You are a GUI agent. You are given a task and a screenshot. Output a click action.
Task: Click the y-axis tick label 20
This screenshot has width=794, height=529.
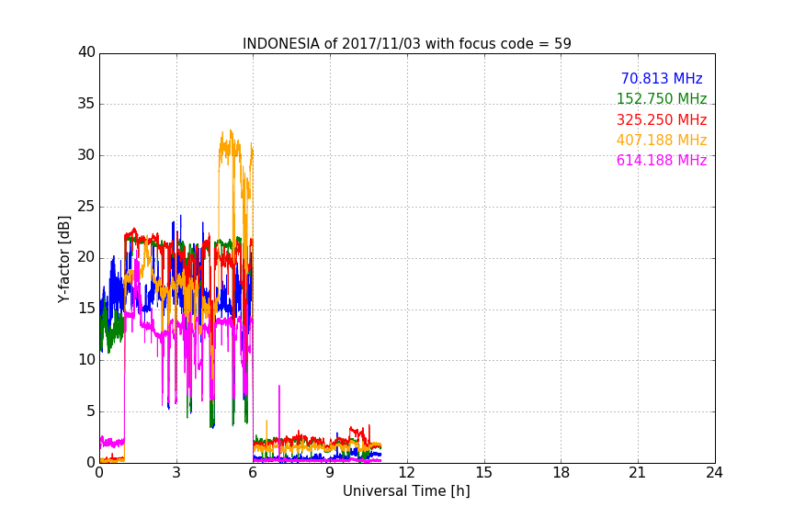[86, 258]
